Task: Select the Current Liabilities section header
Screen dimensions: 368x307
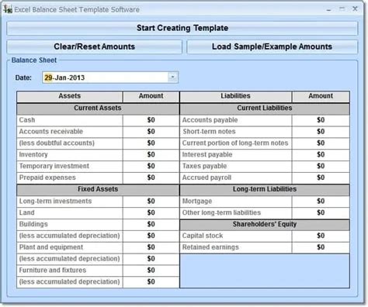Action: point(265,109)
